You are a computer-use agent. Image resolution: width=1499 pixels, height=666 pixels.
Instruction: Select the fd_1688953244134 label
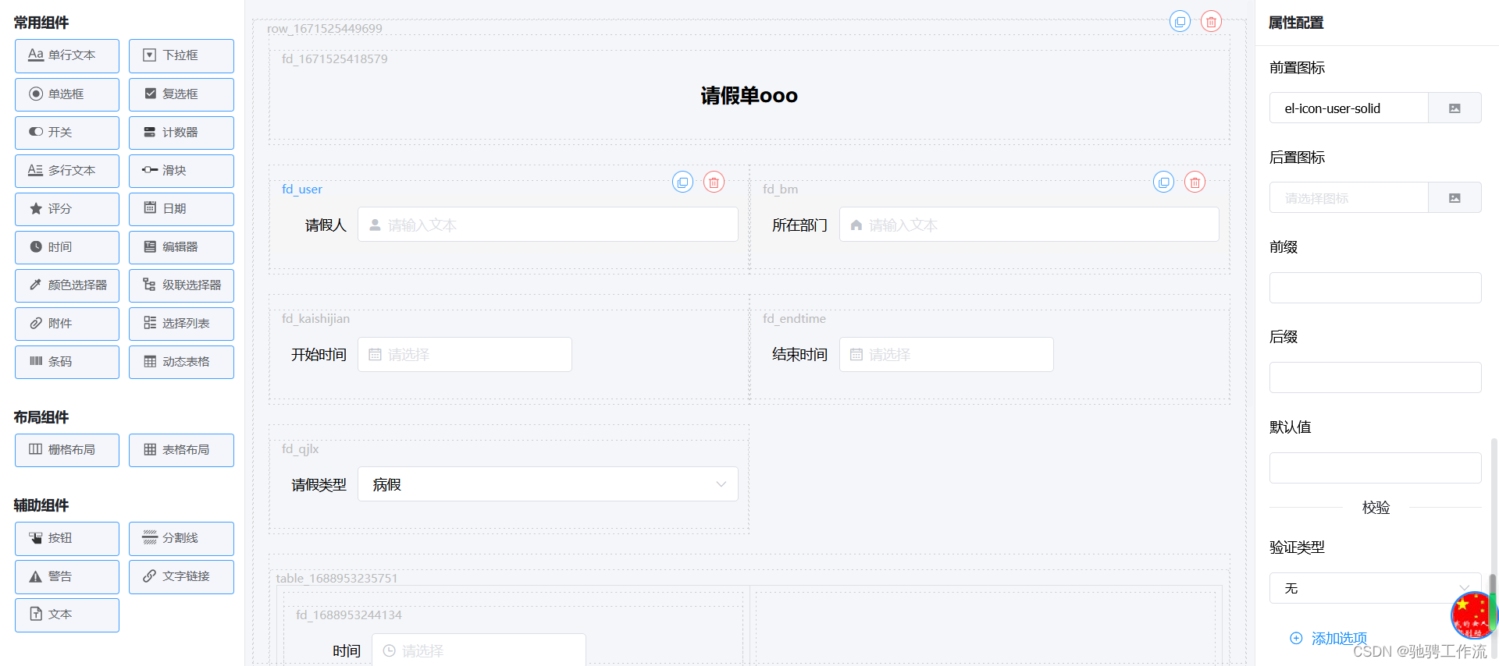348,615
